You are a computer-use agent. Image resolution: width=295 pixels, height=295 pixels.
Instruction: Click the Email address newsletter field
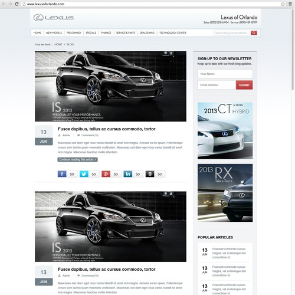pyautogui.click(x=217, y=85)
